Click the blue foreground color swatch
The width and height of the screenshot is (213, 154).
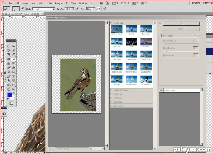point(10,95)
